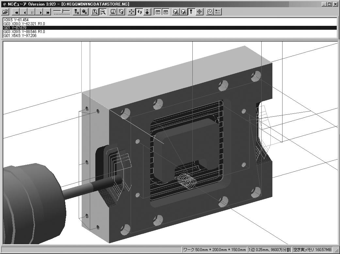Select the magnifier icon labeled P
The height and width of the screenshot is (254, 340).
(103, 12)
